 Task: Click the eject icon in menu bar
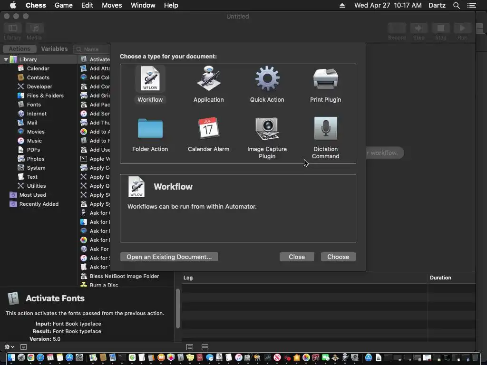342,5
